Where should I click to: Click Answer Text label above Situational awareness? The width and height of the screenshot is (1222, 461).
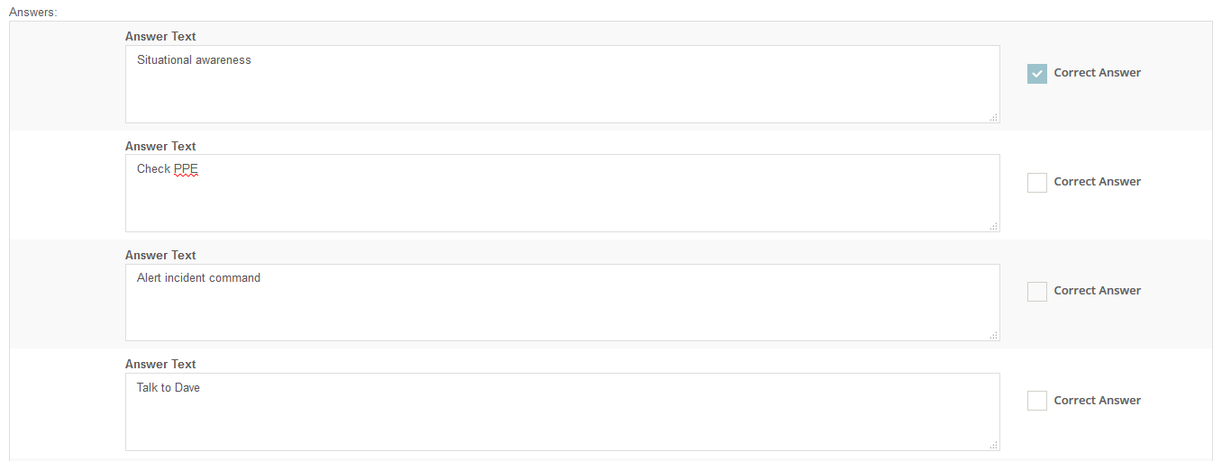point(160,37)
